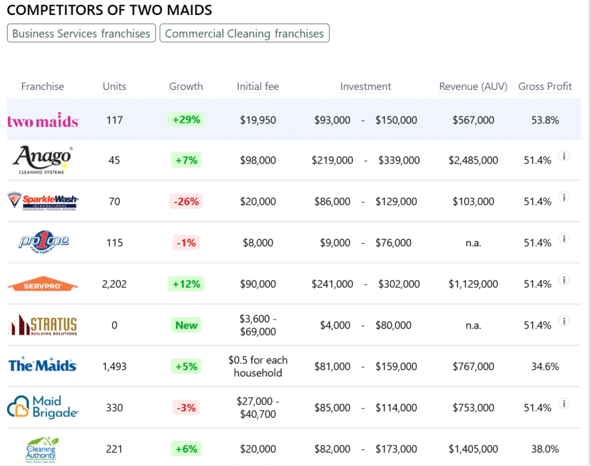Select the $27,000 - $40,700 initial fee
Image resolution: width=591 pixels, height=466 pixels.
click(258, 407)
